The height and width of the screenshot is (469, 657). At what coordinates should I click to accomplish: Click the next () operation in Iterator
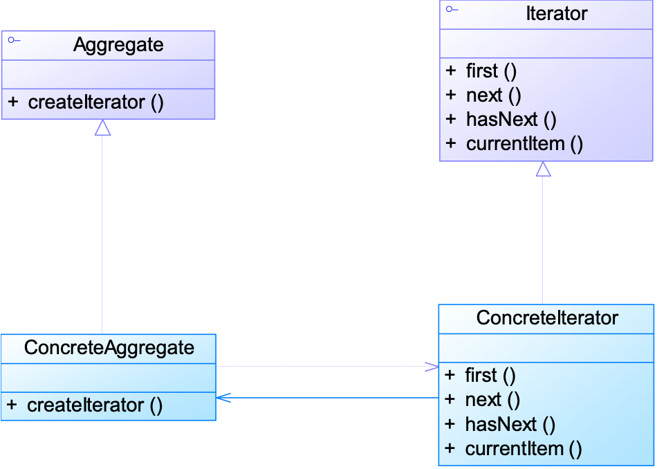493,95
